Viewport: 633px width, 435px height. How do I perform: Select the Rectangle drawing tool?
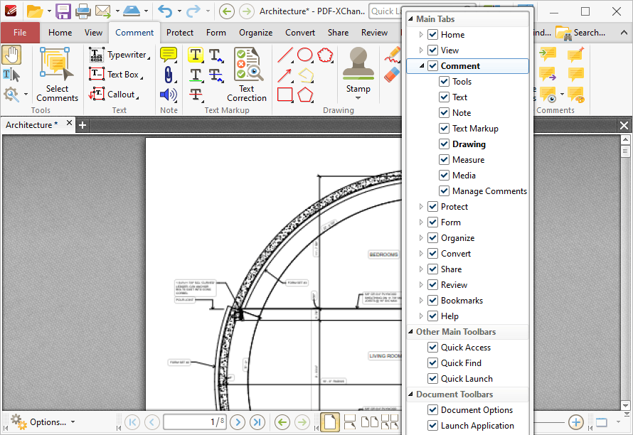(x=285, y=95)
